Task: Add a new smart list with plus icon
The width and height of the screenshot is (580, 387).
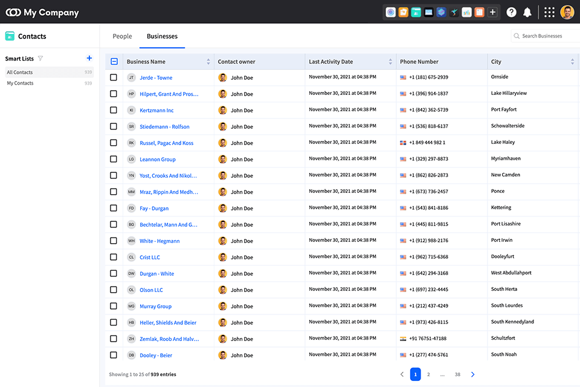Action: tap(89, 58)
